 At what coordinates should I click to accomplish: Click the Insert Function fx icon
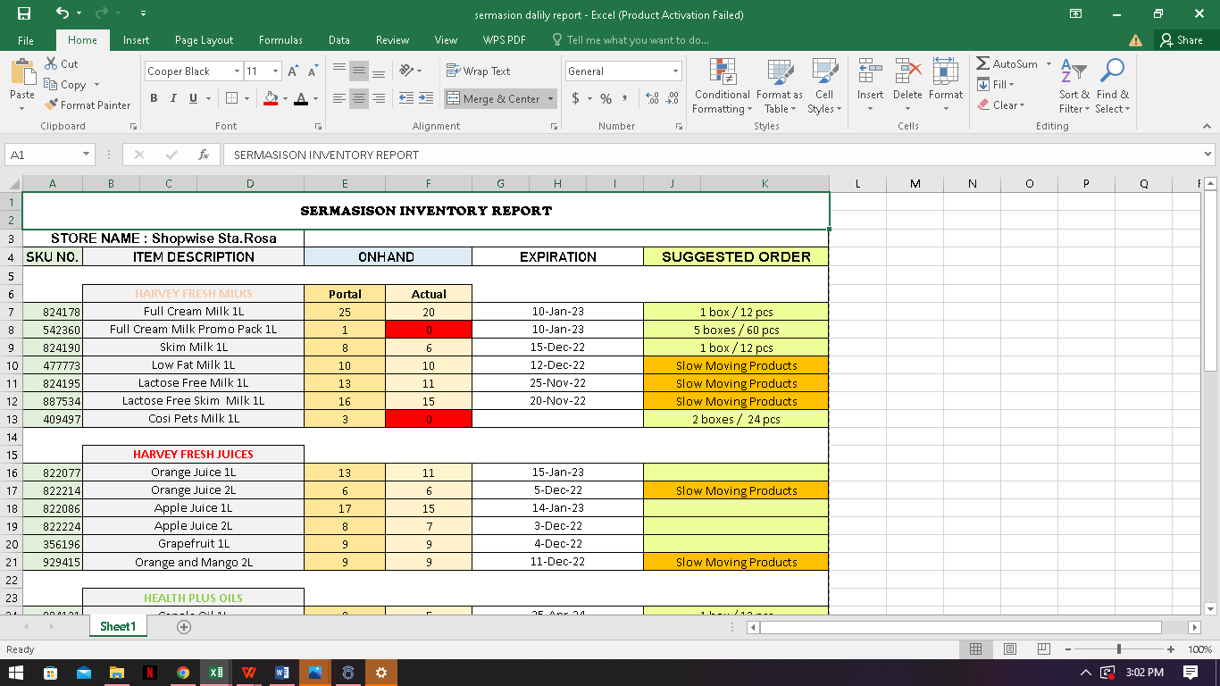(204, 155)
